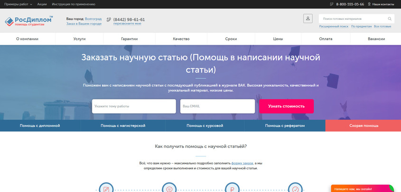Click the search magnifier icon
The image size is (401, 192).
click(390, 18)
